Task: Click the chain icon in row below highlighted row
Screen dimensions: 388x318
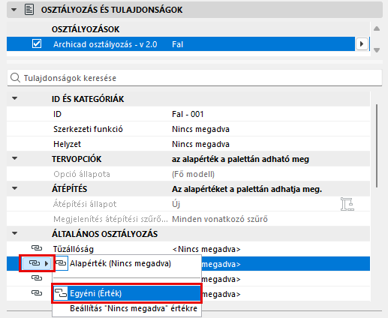Action: [37, 278]
